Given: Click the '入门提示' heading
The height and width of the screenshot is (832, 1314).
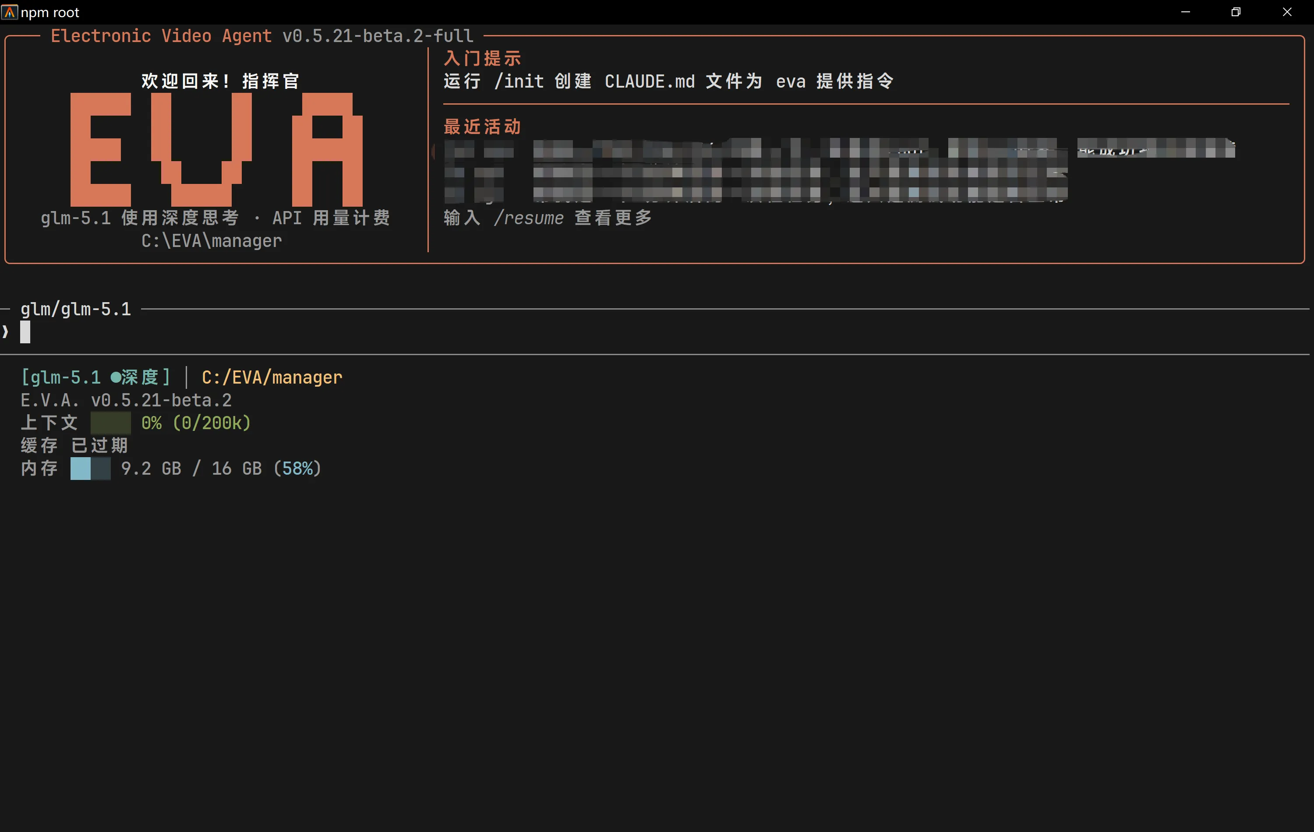Looking at the screenshot, I should 482,58.
